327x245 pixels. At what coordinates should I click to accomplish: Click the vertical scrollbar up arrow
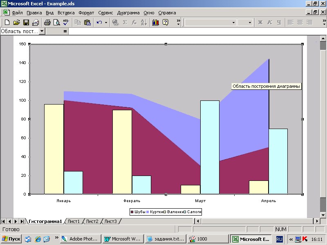[323, 38]
